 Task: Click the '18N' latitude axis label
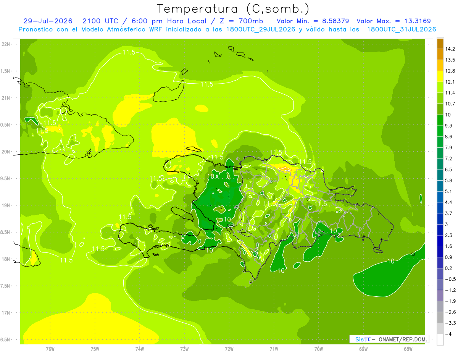pyautogui.click(x=6, y=259)
